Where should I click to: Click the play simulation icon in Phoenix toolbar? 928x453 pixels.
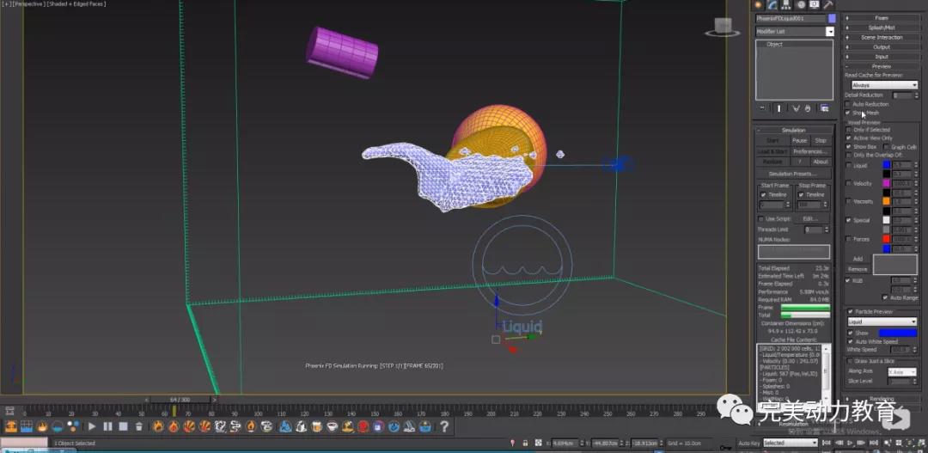coord(92,425)
